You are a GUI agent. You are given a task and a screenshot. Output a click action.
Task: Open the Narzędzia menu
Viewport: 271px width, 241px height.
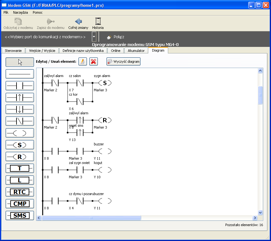(20, 12)
